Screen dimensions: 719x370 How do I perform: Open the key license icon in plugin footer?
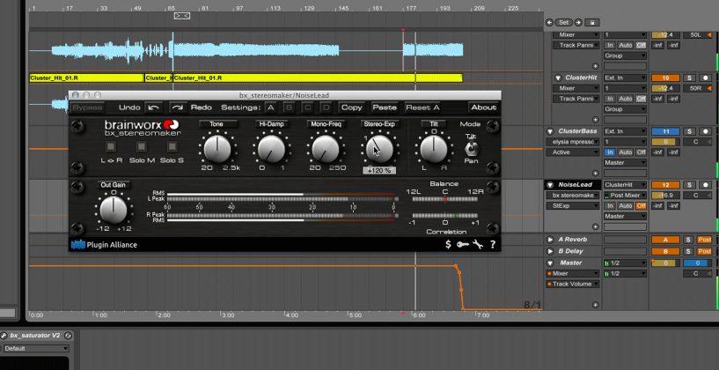pyautogui.click(x=463, y=245)
